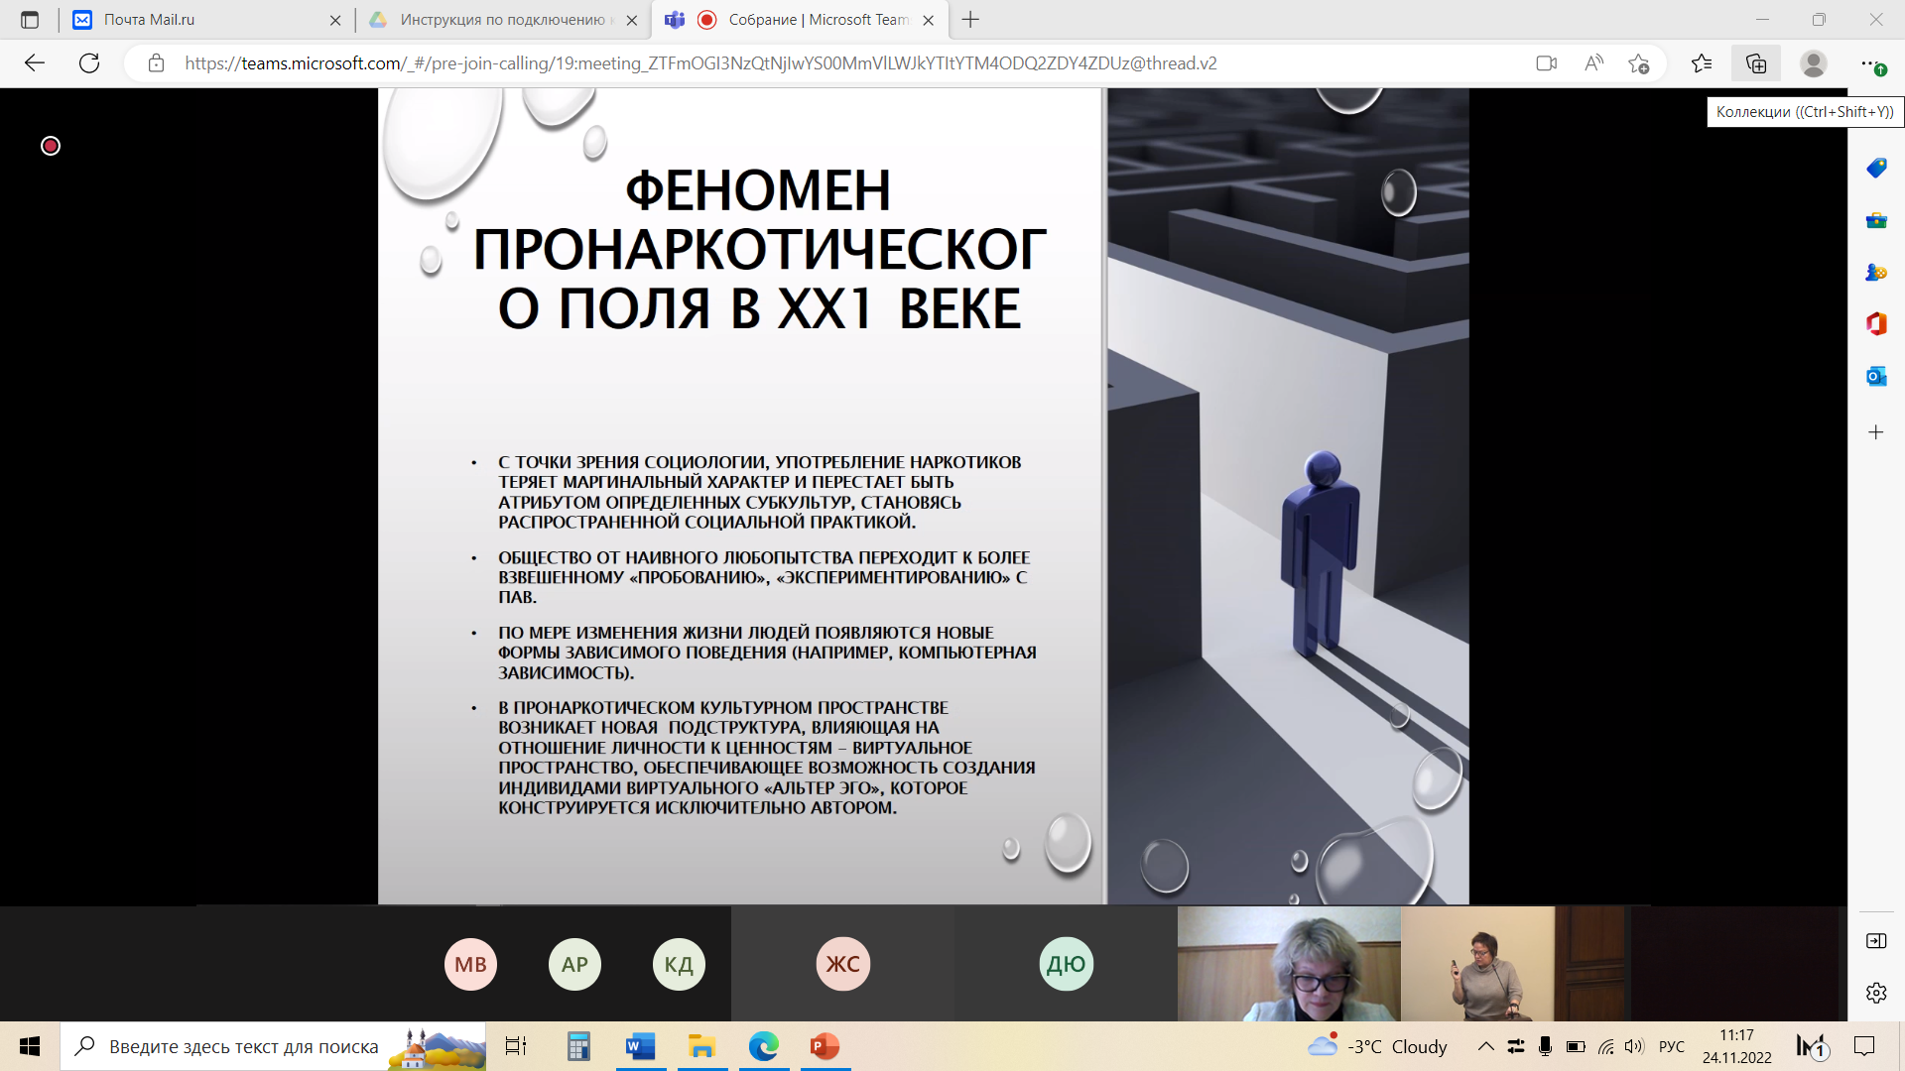Add this page to favorites star

tap(1639, 63)
